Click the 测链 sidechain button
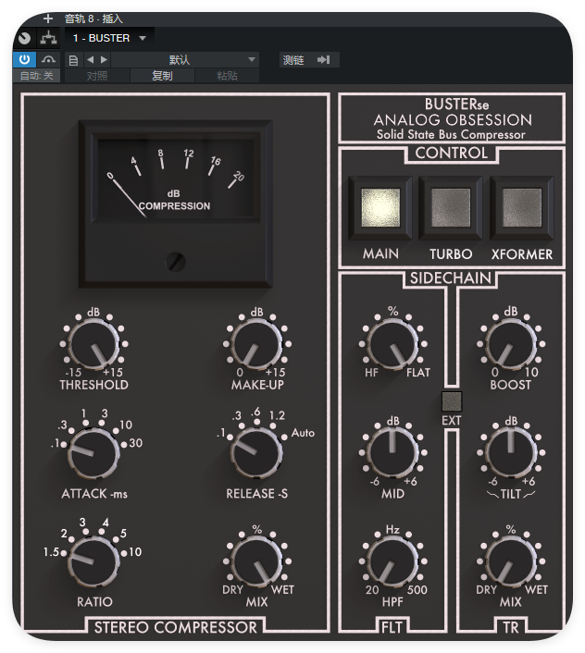 (x=307, y=60)
